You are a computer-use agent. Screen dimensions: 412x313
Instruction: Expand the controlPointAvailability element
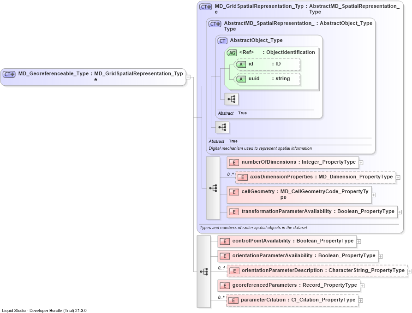tap(358, 241)
